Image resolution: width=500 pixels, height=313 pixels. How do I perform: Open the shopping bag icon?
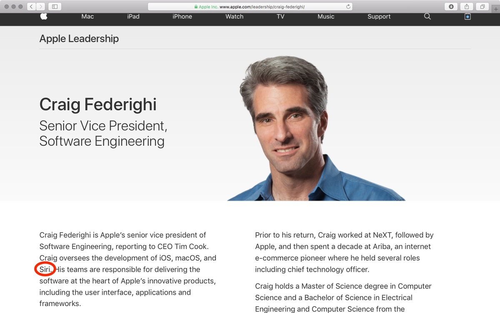(467, 17)
